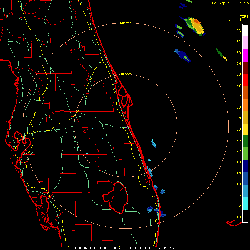Select the black TH legend swatch
Screen dimensions: 250x250
245,216
